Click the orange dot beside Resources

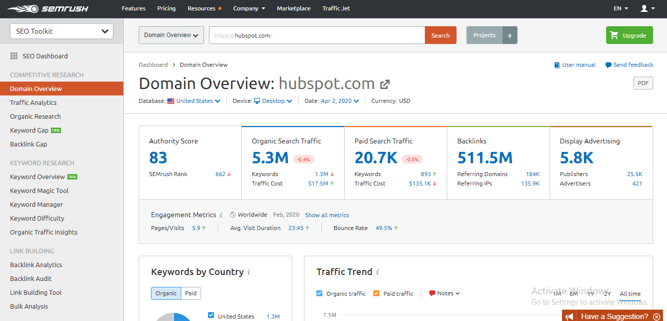pyautogui.click(x=219, y=8)
